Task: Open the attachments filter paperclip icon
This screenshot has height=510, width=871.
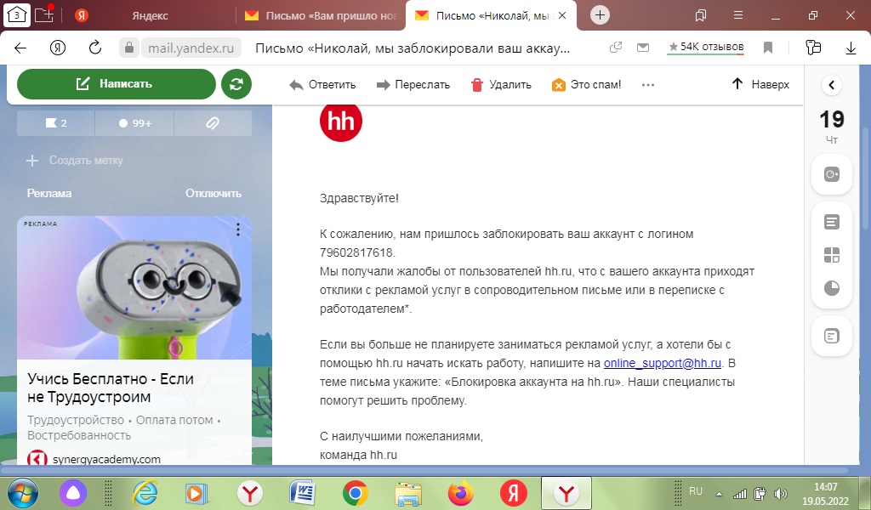Action: (213, 123)
